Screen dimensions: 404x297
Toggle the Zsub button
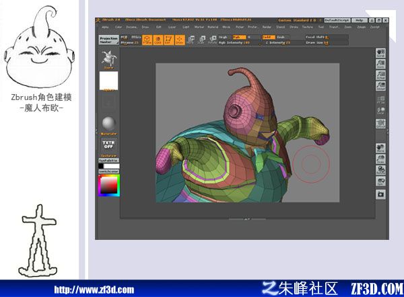click(282, 37)
